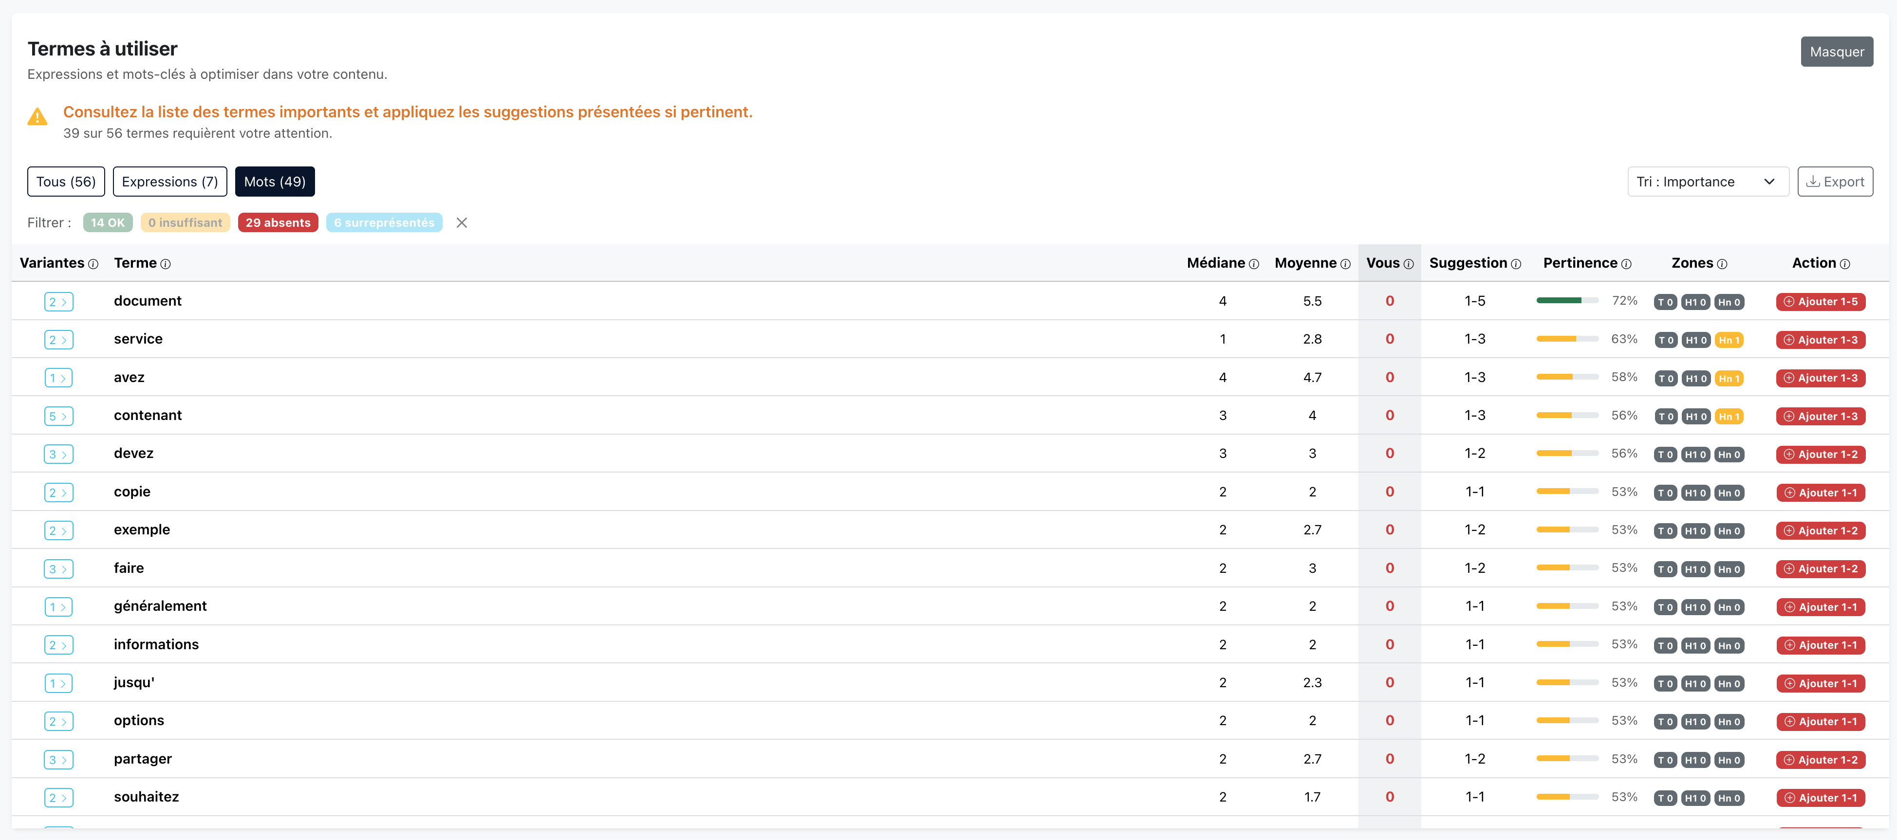The height and width of the screenshot is (840, 1897).
Task: Click the orange warning triangle icon
Action: (37, 117)
